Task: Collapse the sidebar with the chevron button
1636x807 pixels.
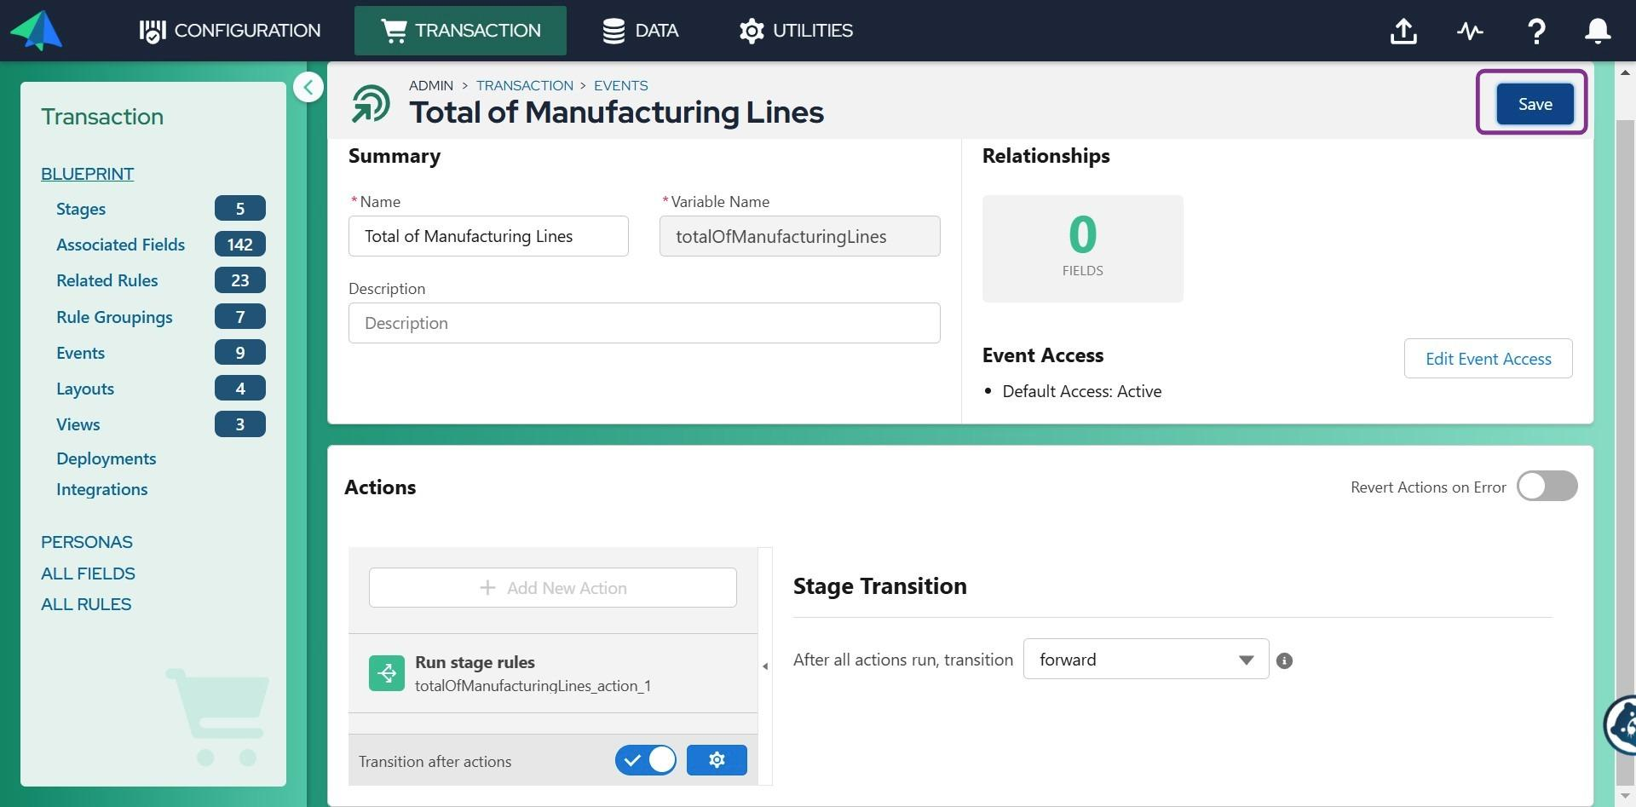Action: (308, 87)
